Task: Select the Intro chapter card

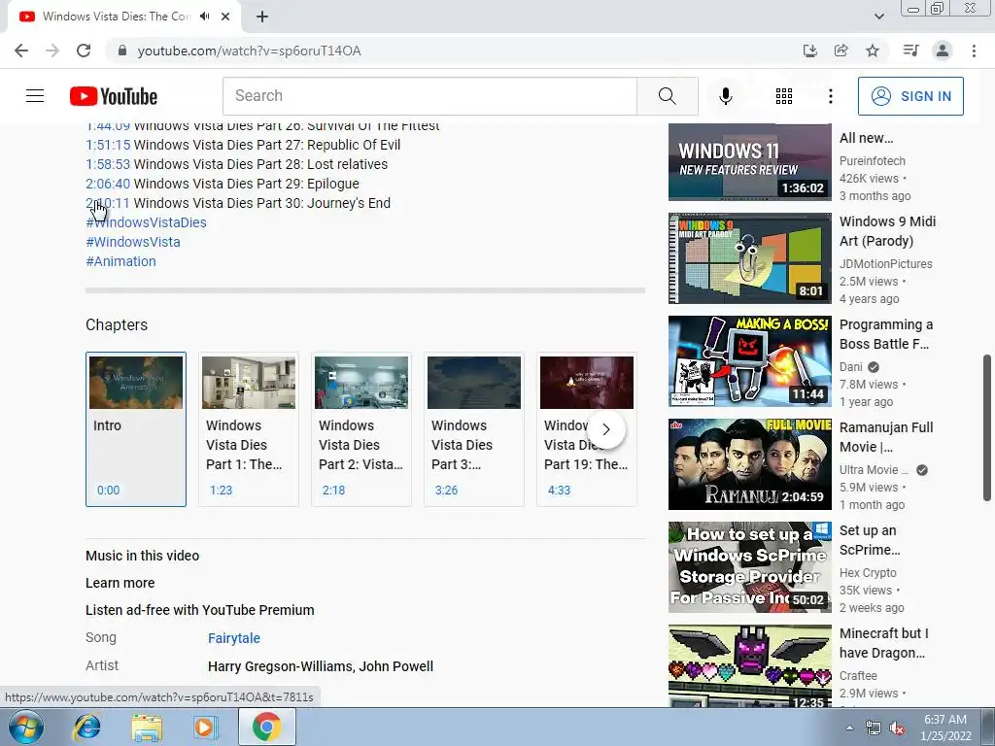Action: click(136, 429)
